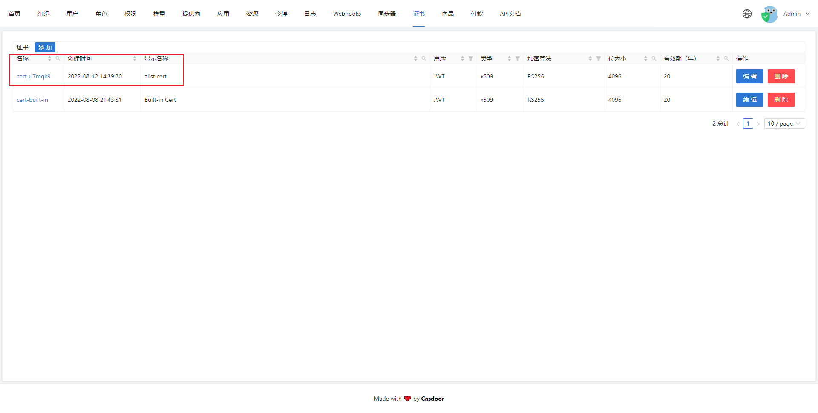Click the globe language switcher icon
This screenshot has height=413, width=818.
tap(747, 14)
